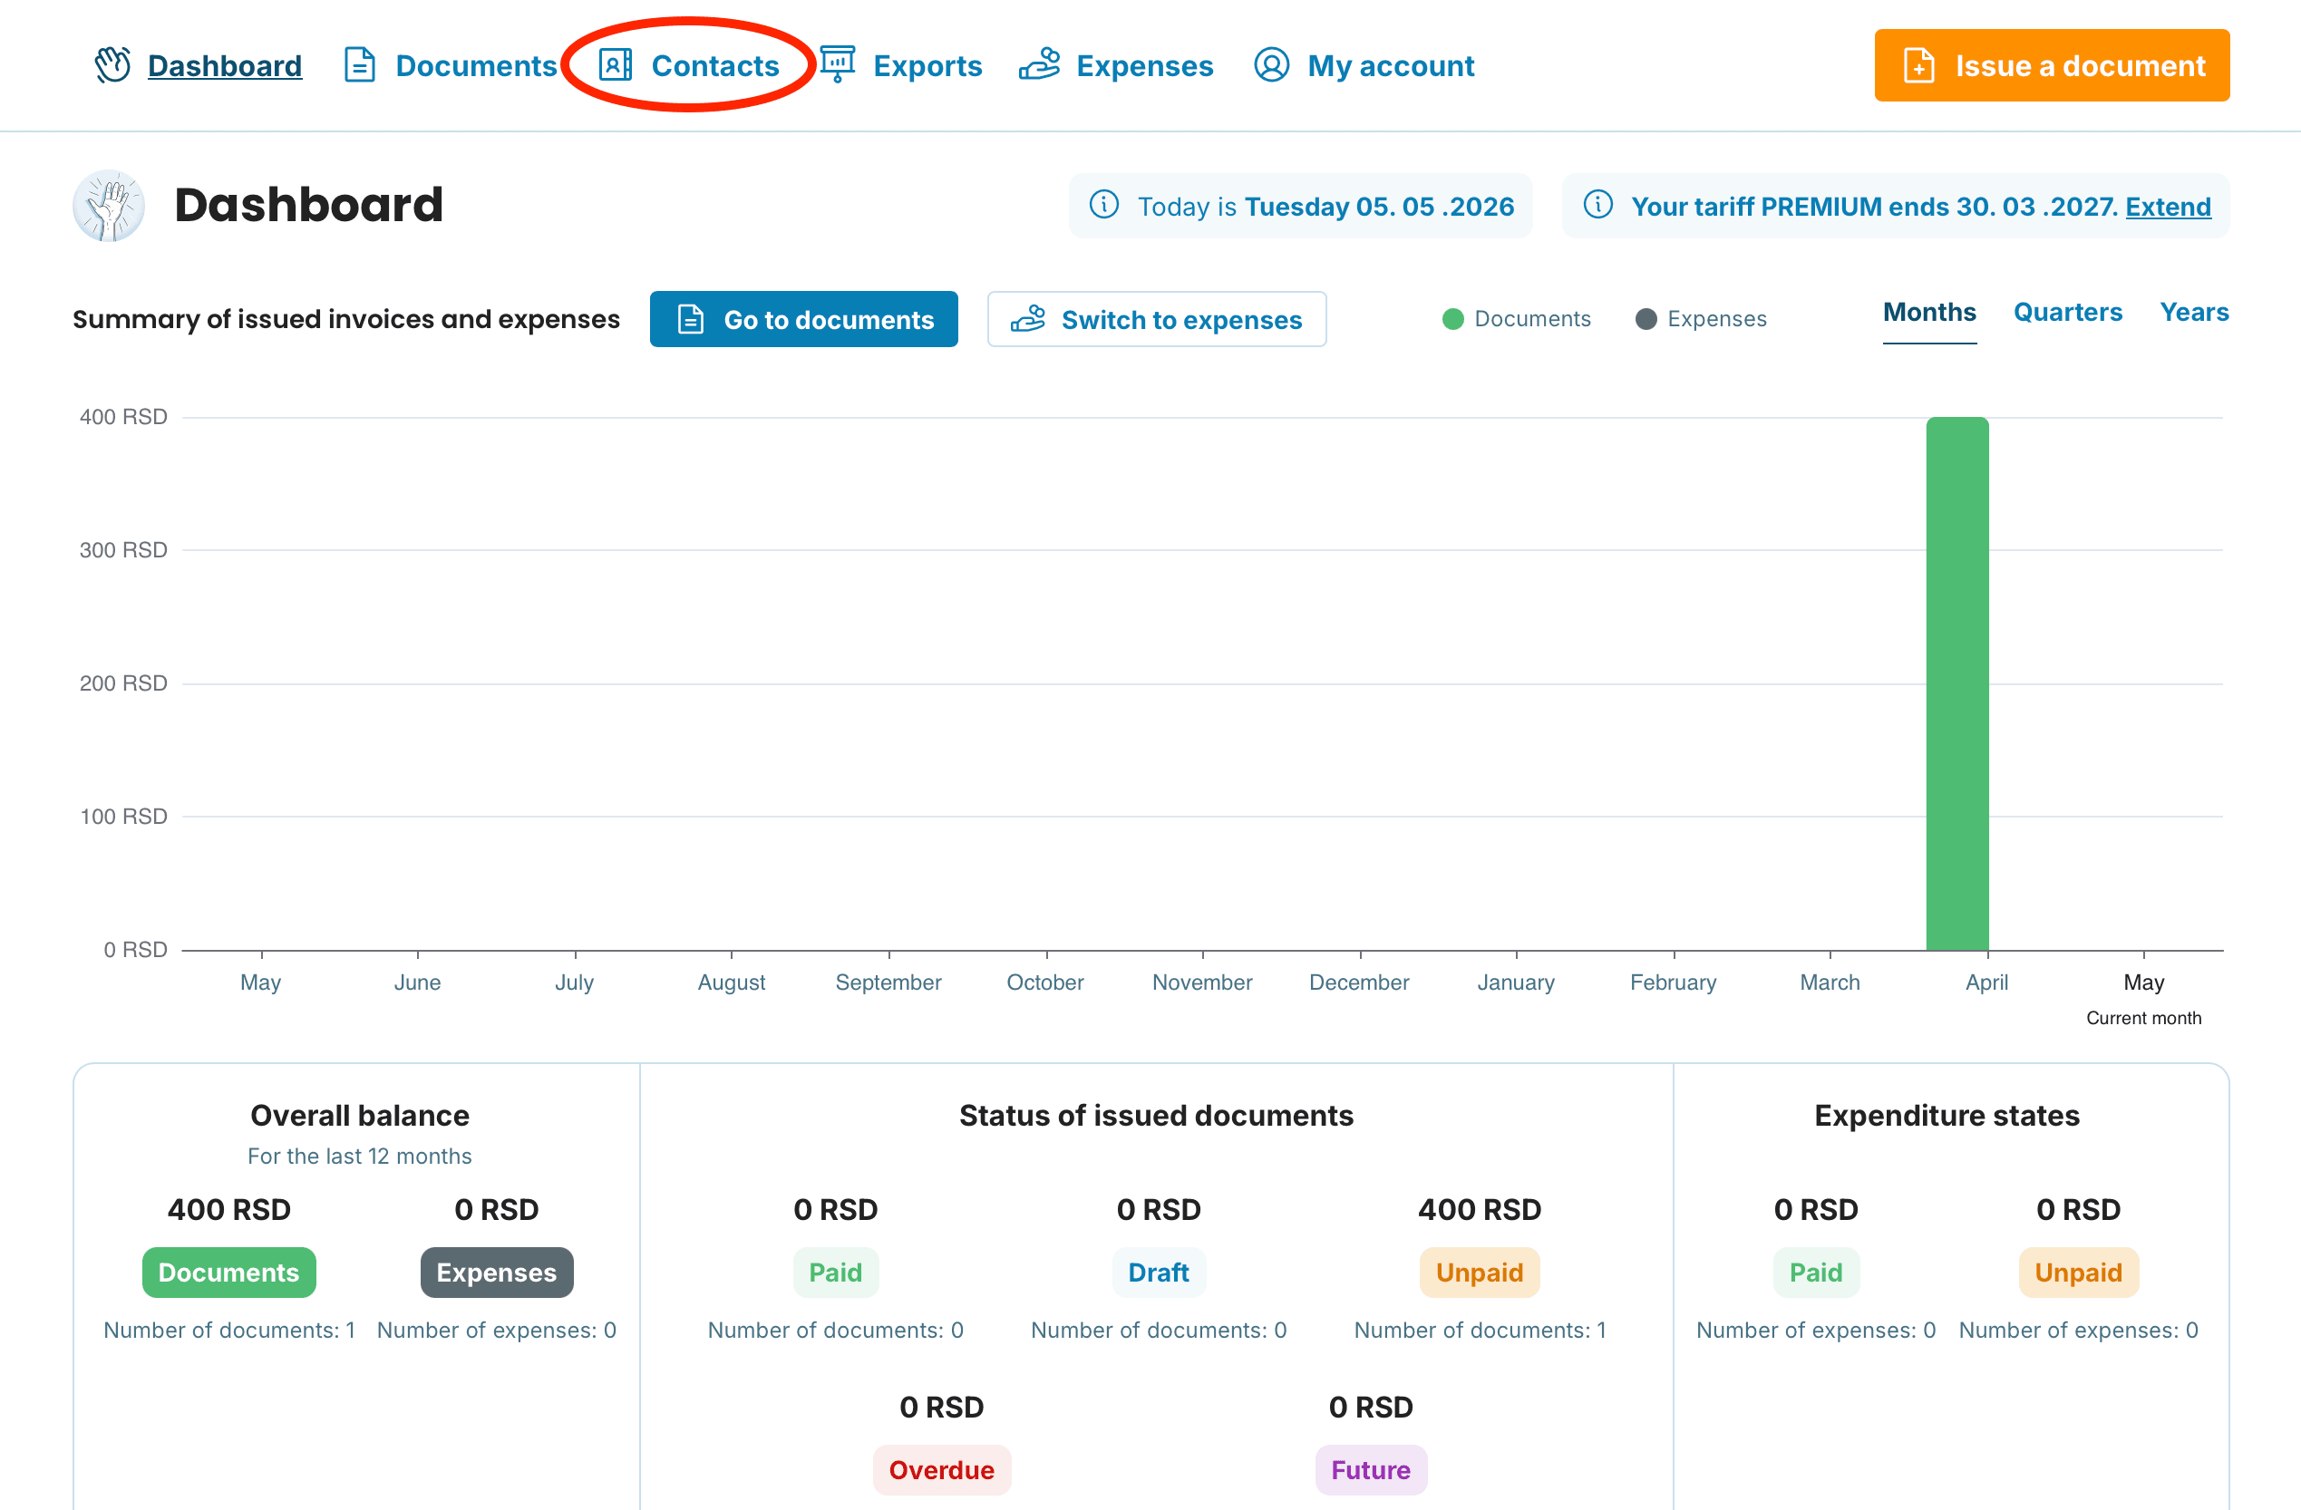2301x1510 pixels.
Task: Open Contacts via the address book icon
Action: point(615,64)
